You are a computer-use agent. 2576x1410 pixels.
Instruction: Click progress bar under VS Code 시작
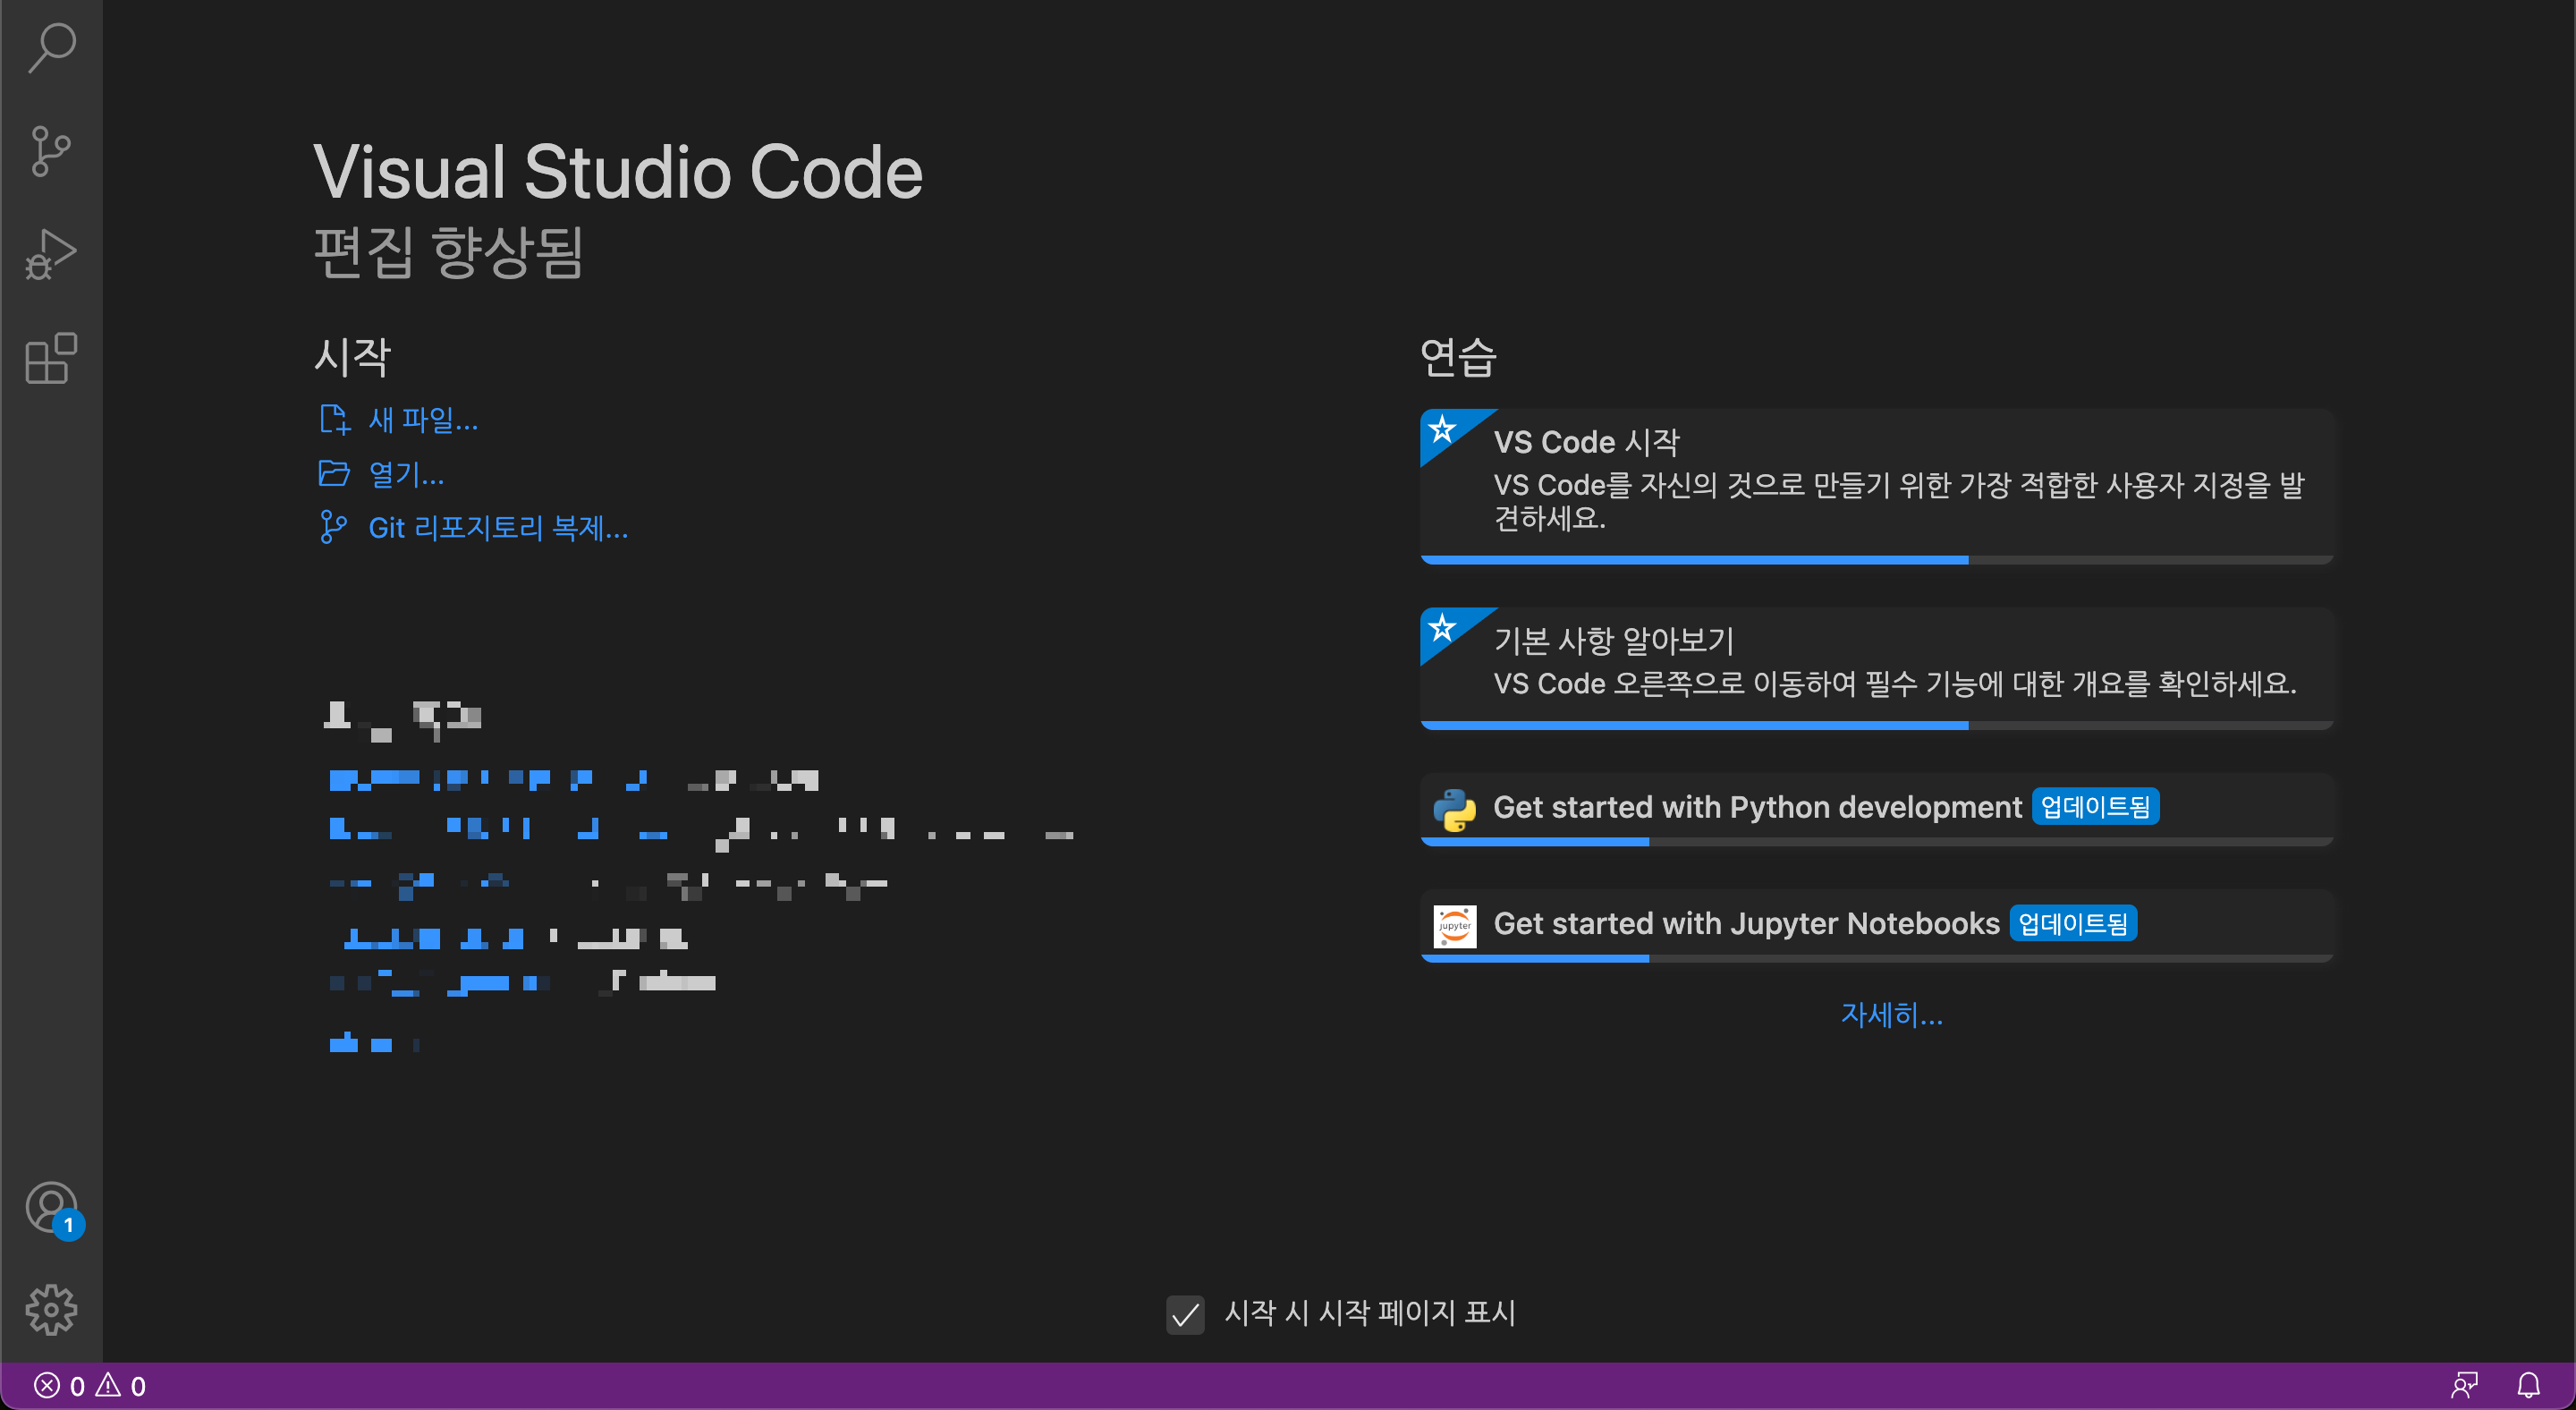click(1876, 560)
